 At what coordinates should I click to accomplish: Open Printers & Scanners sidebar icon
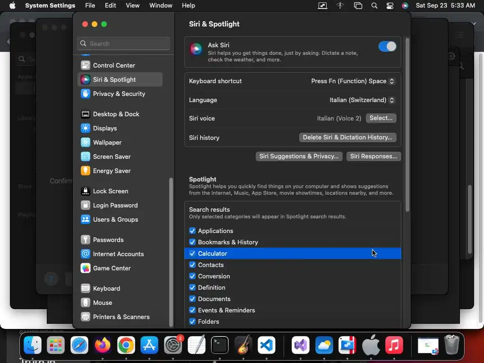(85, 317)
